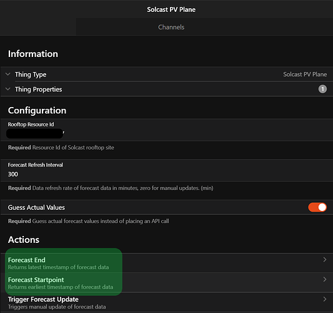Viewport: 333px width, 313px height.
Task: Click the Guess Actual Values label
Action: click(36, 207)
